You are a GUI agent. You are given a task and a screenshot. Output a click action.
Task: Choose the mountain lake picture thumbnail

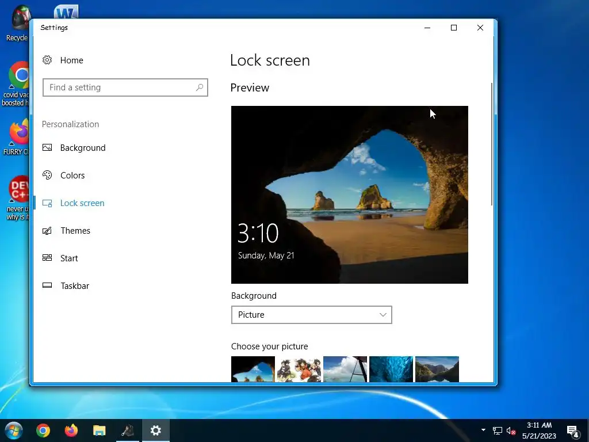pyautogui.click(x=437, y=369)
